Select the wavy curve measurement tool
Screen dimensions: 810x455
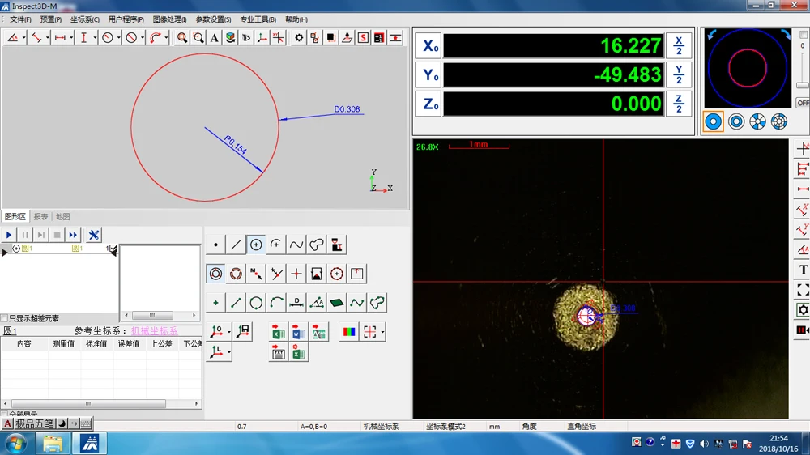[296, 245]
